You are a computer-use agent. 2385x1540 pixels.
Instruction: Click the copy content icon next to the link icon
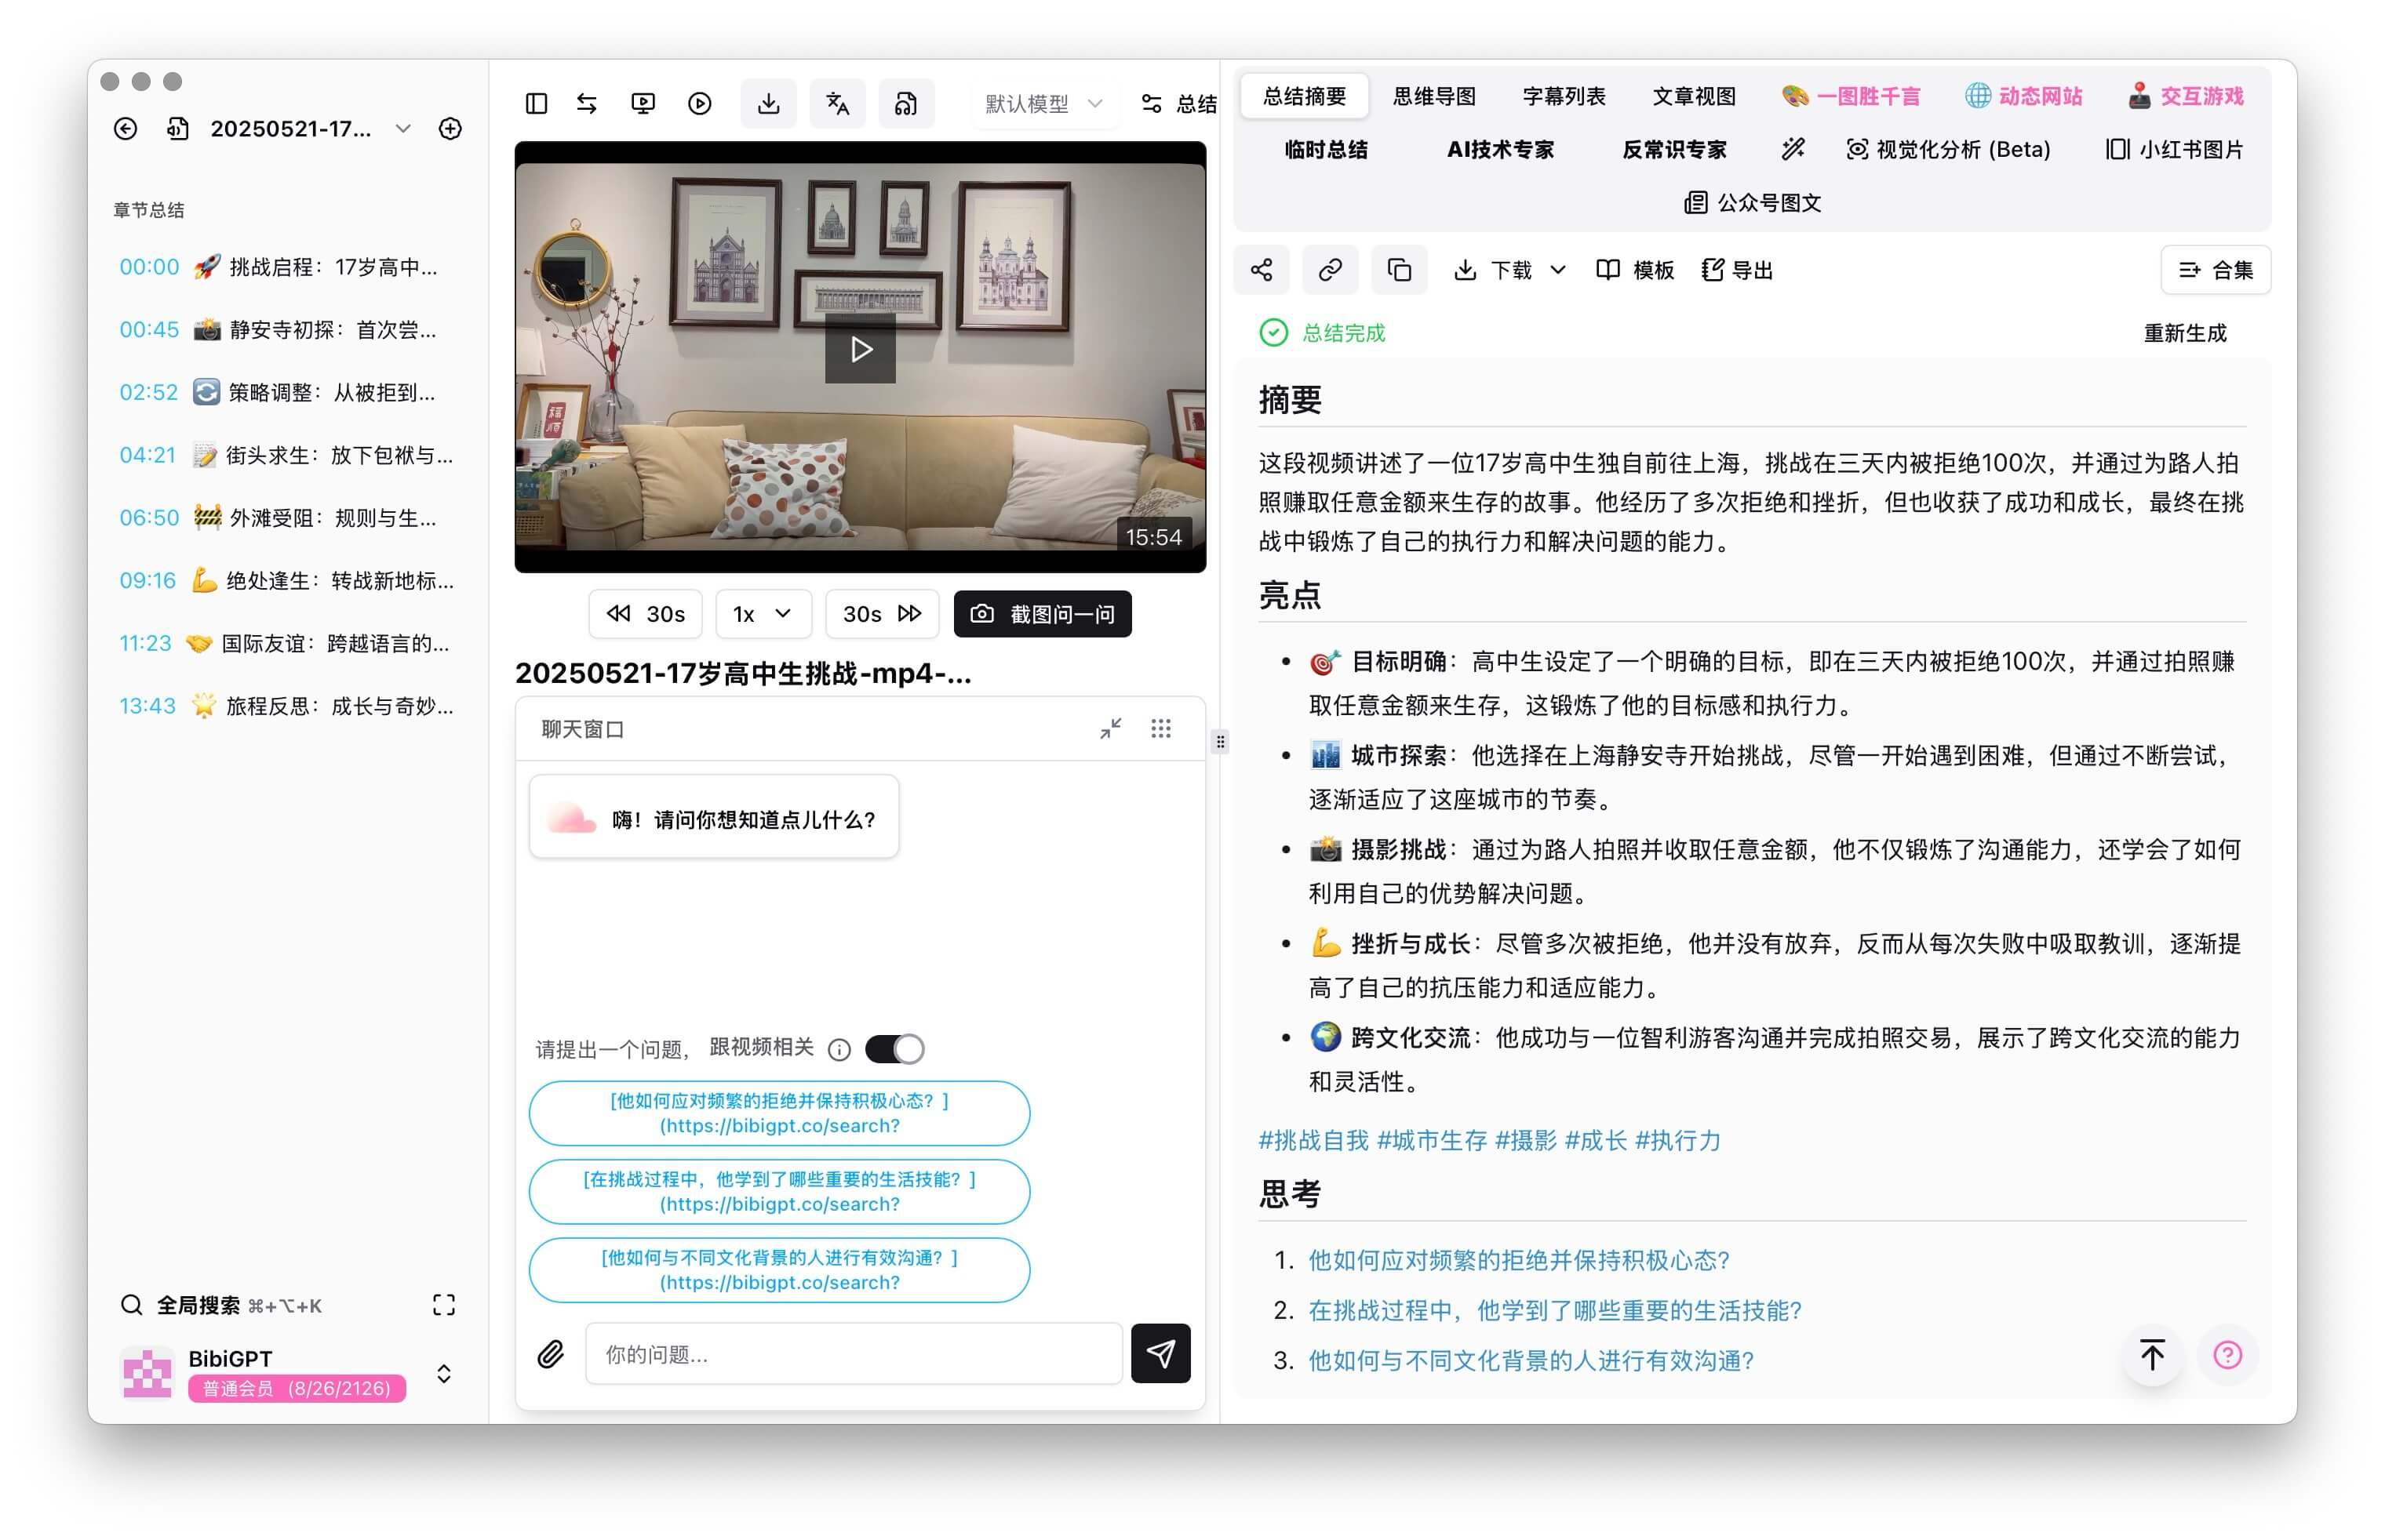[1399, 269]
